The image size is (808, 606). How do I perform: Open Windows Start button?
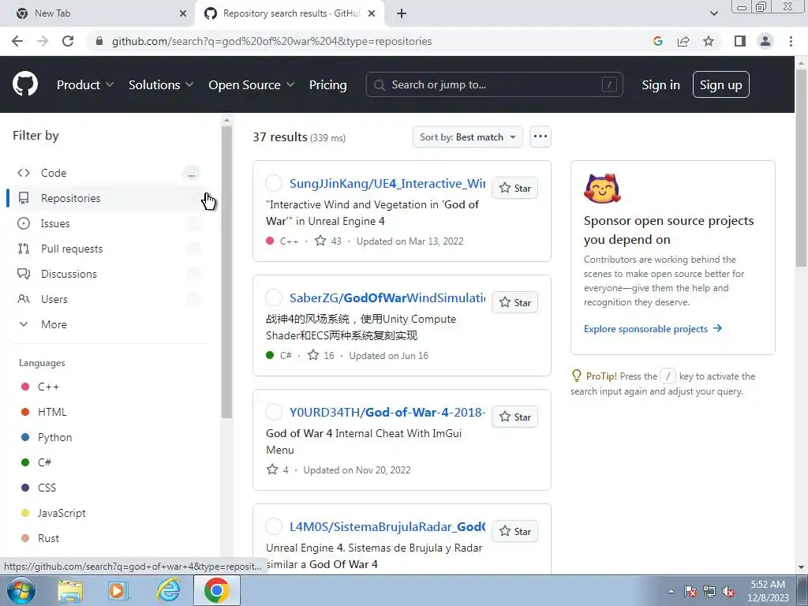(21, 590)
